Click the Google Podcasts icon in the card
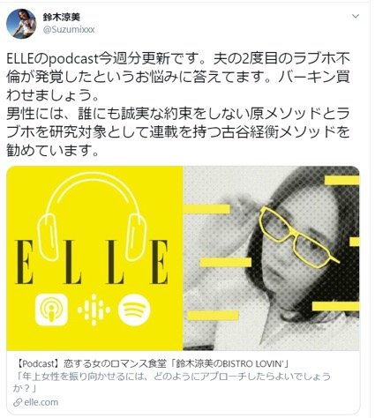 pyautogui.click(x=94, y=310)
